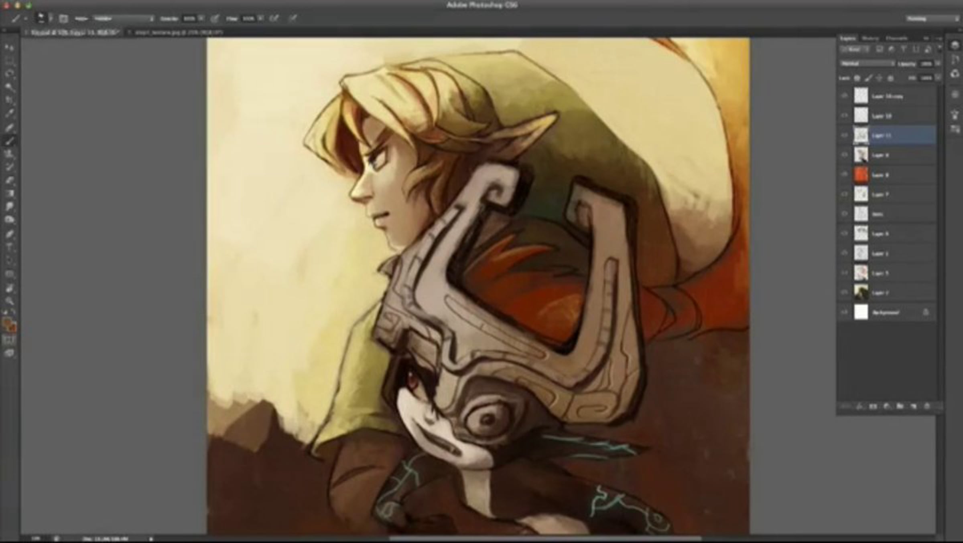Image resolution: width=963 pixels, height=543 pixels.
Task: Open the brush Mode dropdown
Action: click(124, 19)
